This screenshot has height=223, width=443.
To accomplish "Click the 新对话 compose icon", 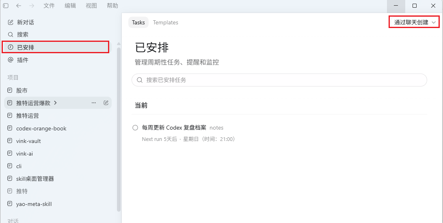I will click(11, 22).
